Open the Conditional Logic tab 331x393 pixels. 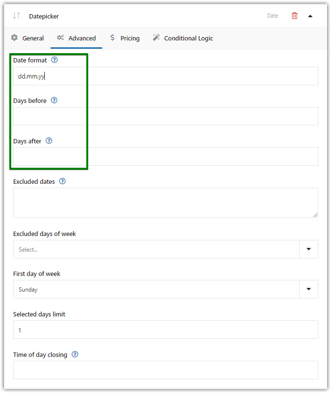click(183, 38)
